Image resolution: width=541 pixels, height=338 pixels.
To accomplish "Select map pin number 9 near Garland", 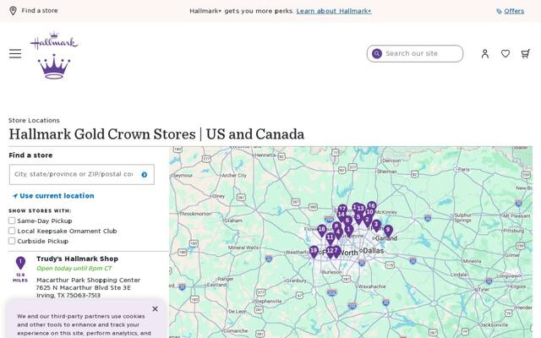I will click(388, 231).
